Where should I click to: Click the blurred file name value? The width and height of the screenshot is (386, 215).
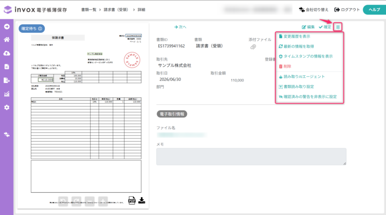coord(182,135)
